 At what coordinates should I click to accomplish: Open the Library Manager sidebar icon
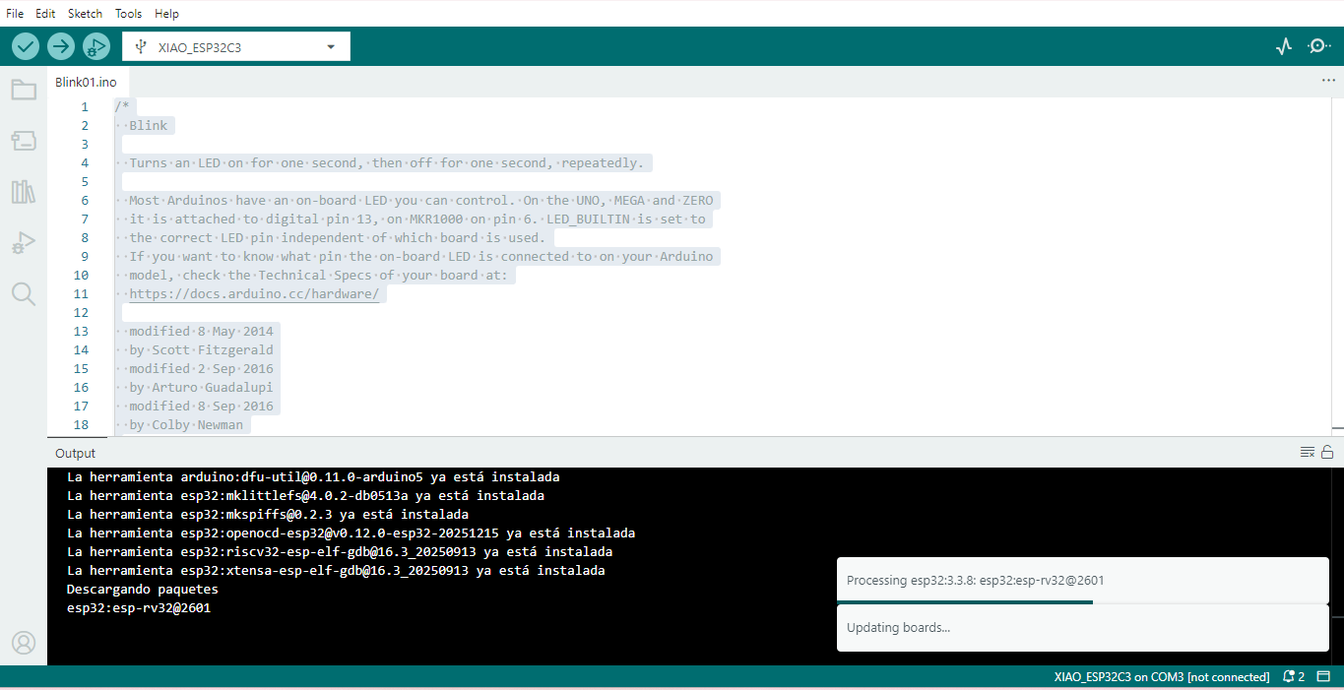[x=24, y=192]
